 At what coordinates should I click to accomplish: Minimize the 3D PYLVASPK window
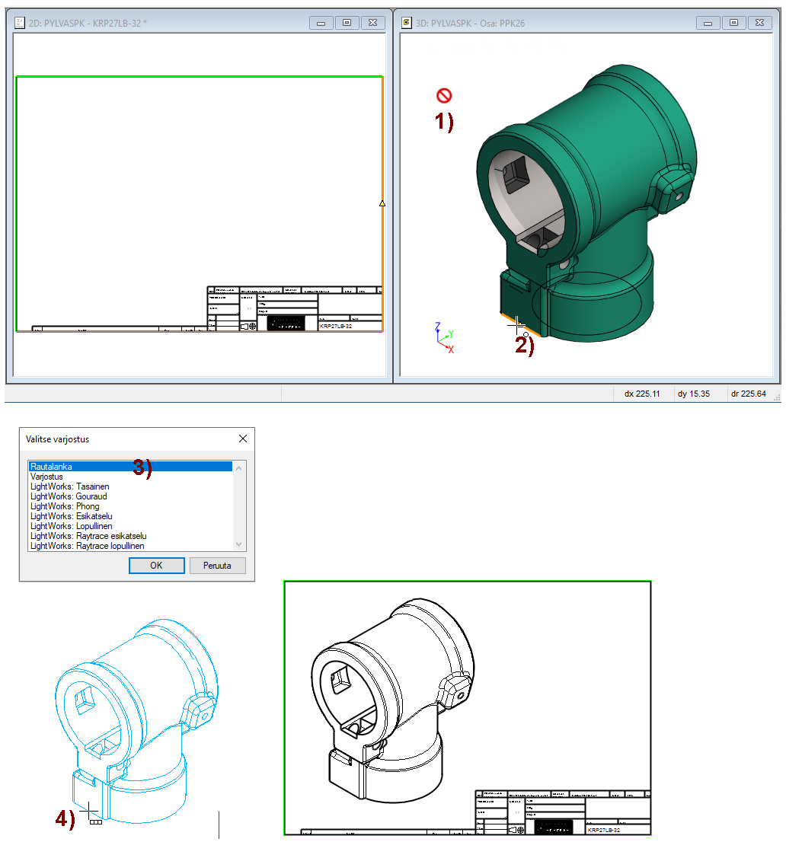tap(708, 23)
